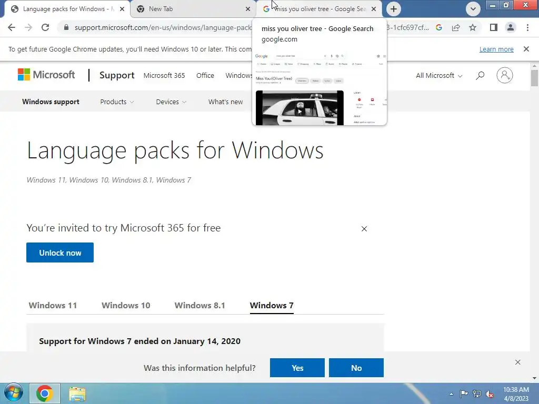Open the side panel icon
Image resolution: width=539 pixels, height=404 pixels.
[x=494, y=27]
